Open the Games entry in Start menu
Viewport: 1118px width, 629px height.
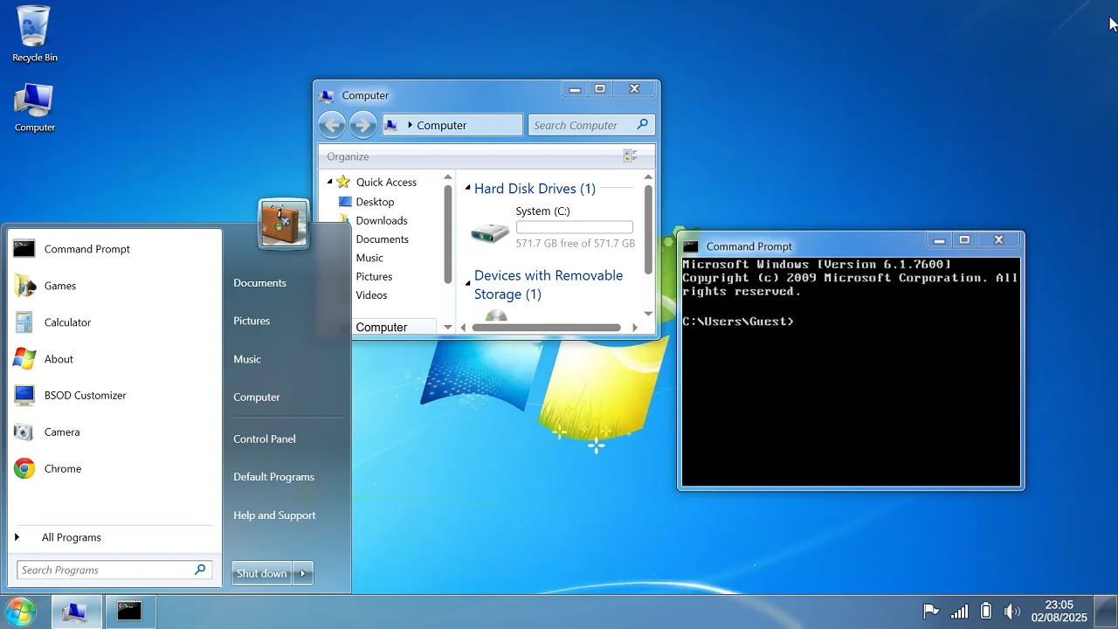60,286
